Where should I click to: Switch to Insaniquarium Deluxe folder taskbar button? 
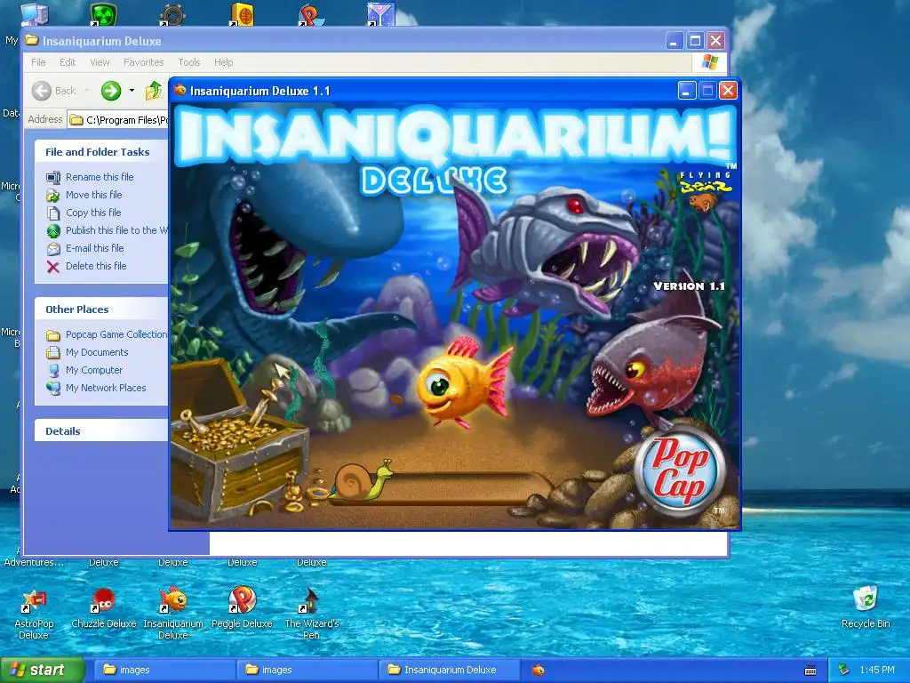pyautogui.click(x=449, y=670)
